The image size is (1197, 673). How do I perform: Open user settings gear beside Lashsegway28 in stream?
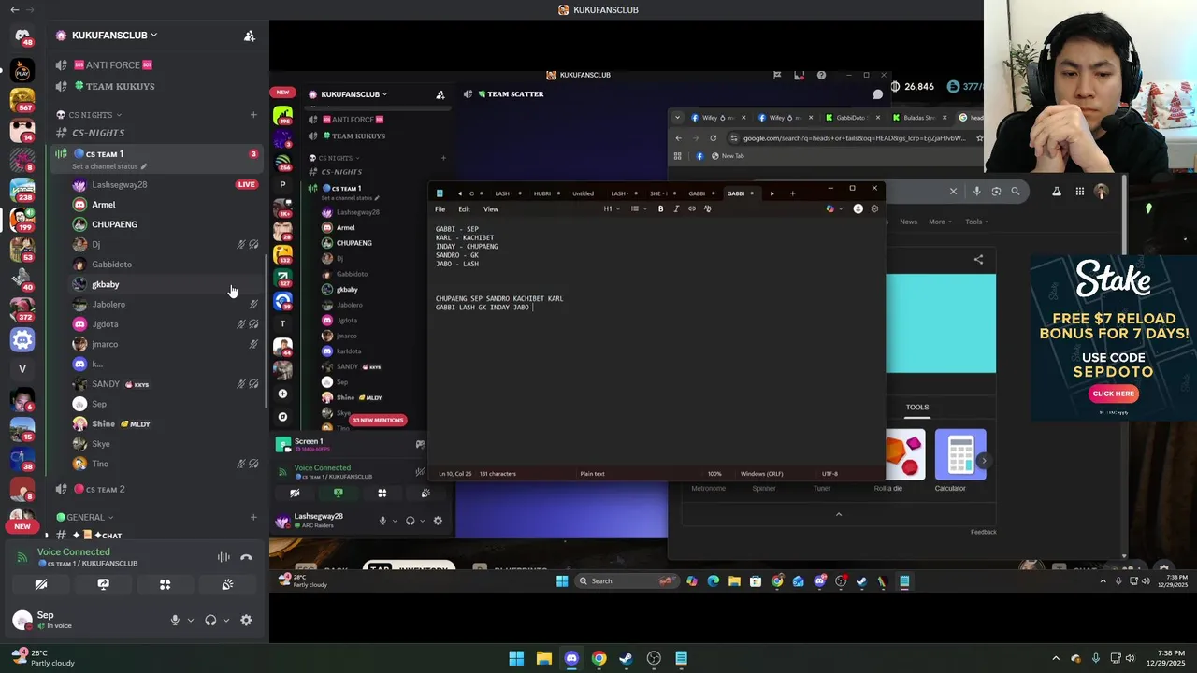click(x=438, y=521)
